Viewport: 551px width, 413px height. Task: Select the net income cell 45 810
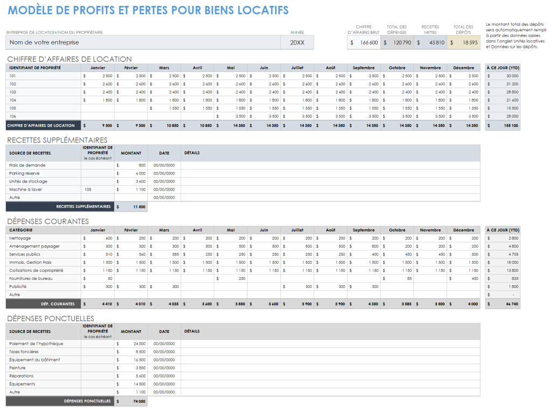point(430,43)
